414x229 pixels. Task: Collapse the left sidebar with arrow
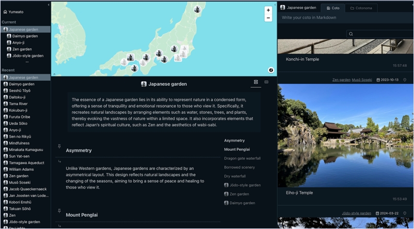49,5
